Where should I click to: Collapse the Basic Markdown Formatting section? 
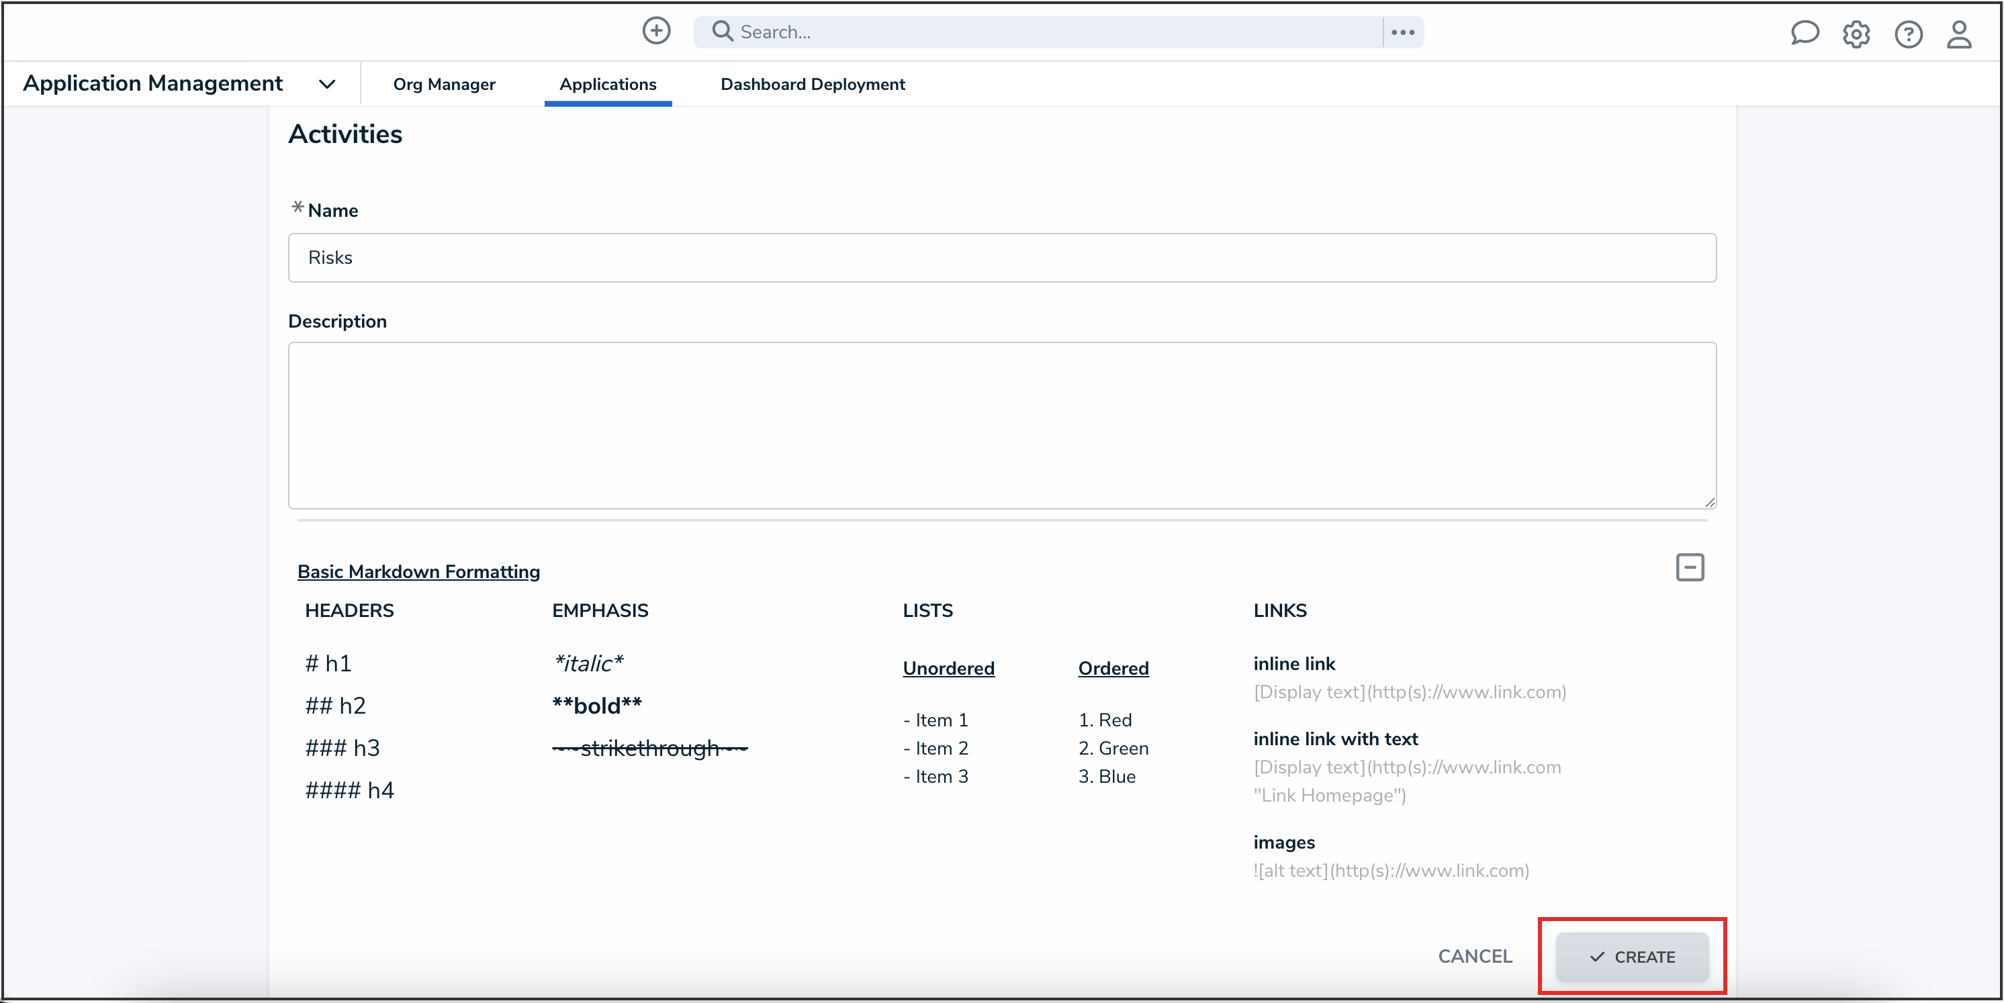1690,567
